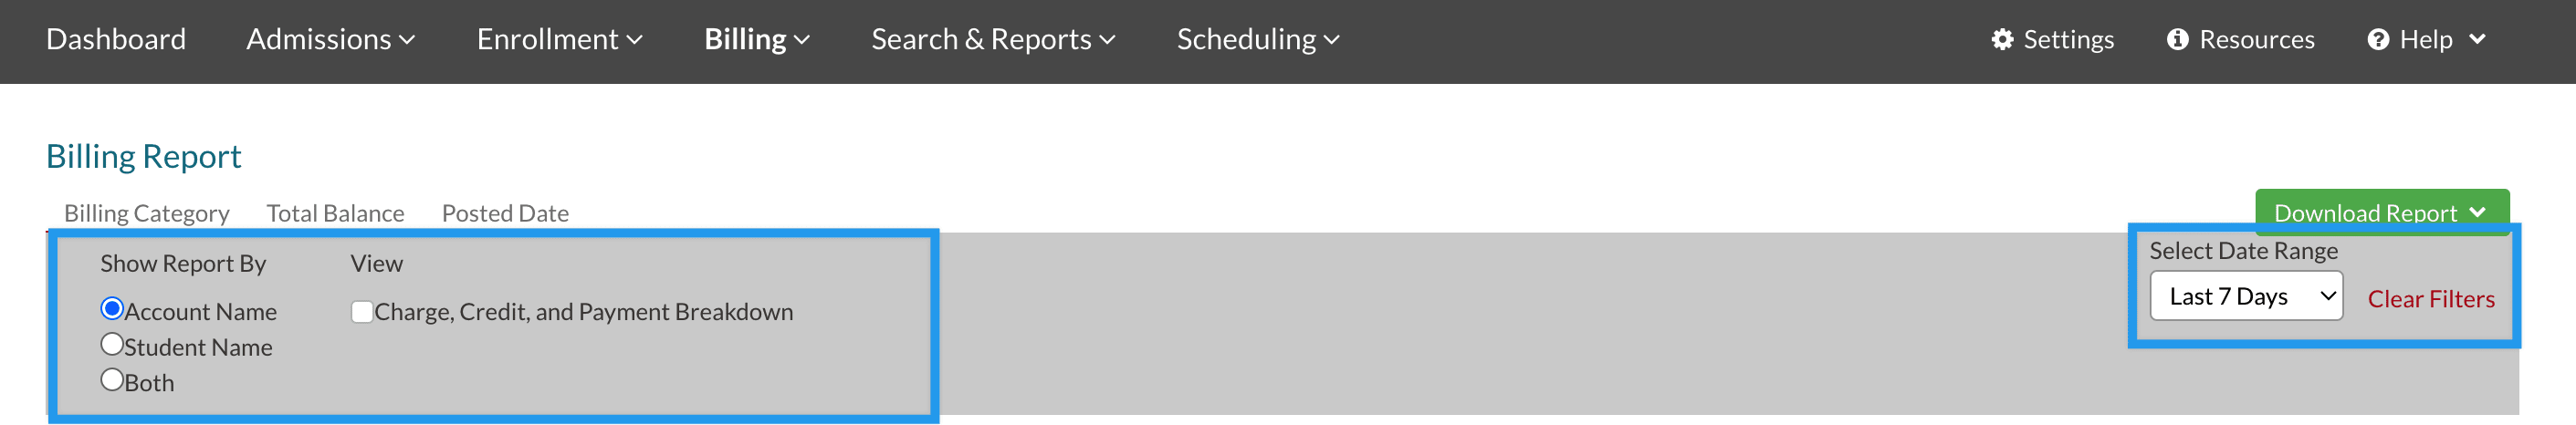Open the Billing menu
Viewport: 2576px width, 425px height.
(756, 39)
